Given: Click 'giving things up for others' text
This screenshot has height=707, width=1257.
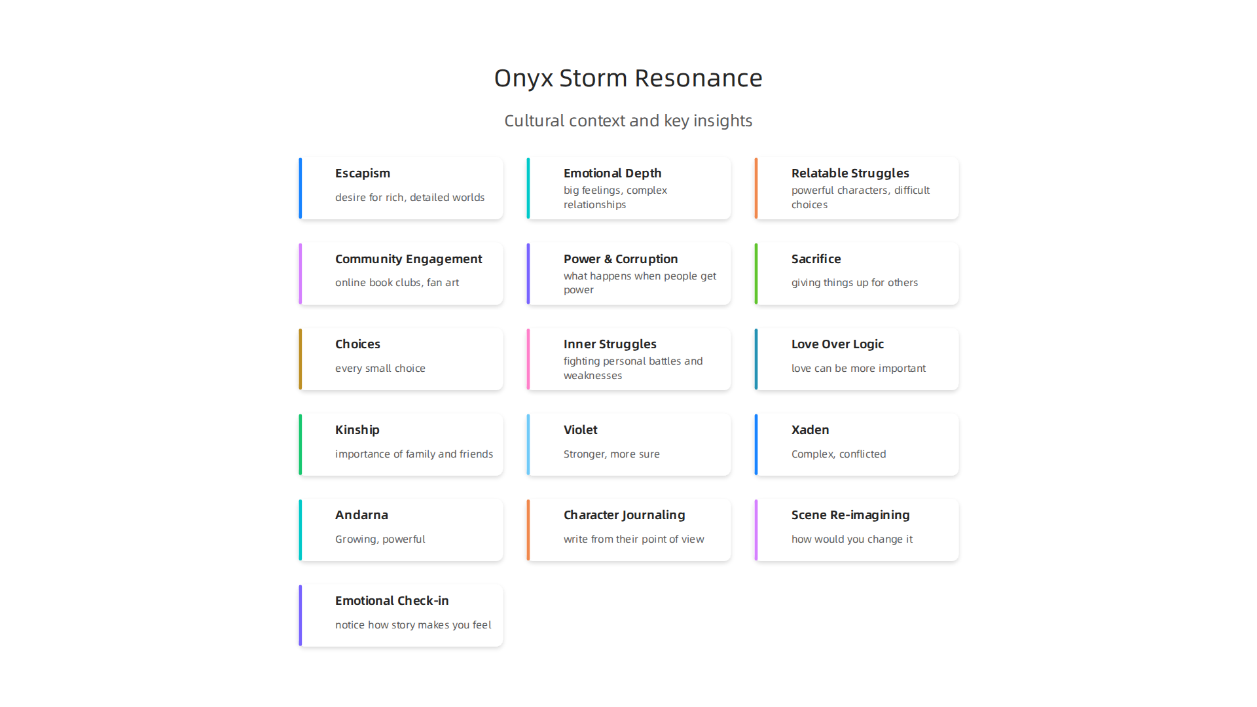Looking at the screenshot, I should pos(855,282).
